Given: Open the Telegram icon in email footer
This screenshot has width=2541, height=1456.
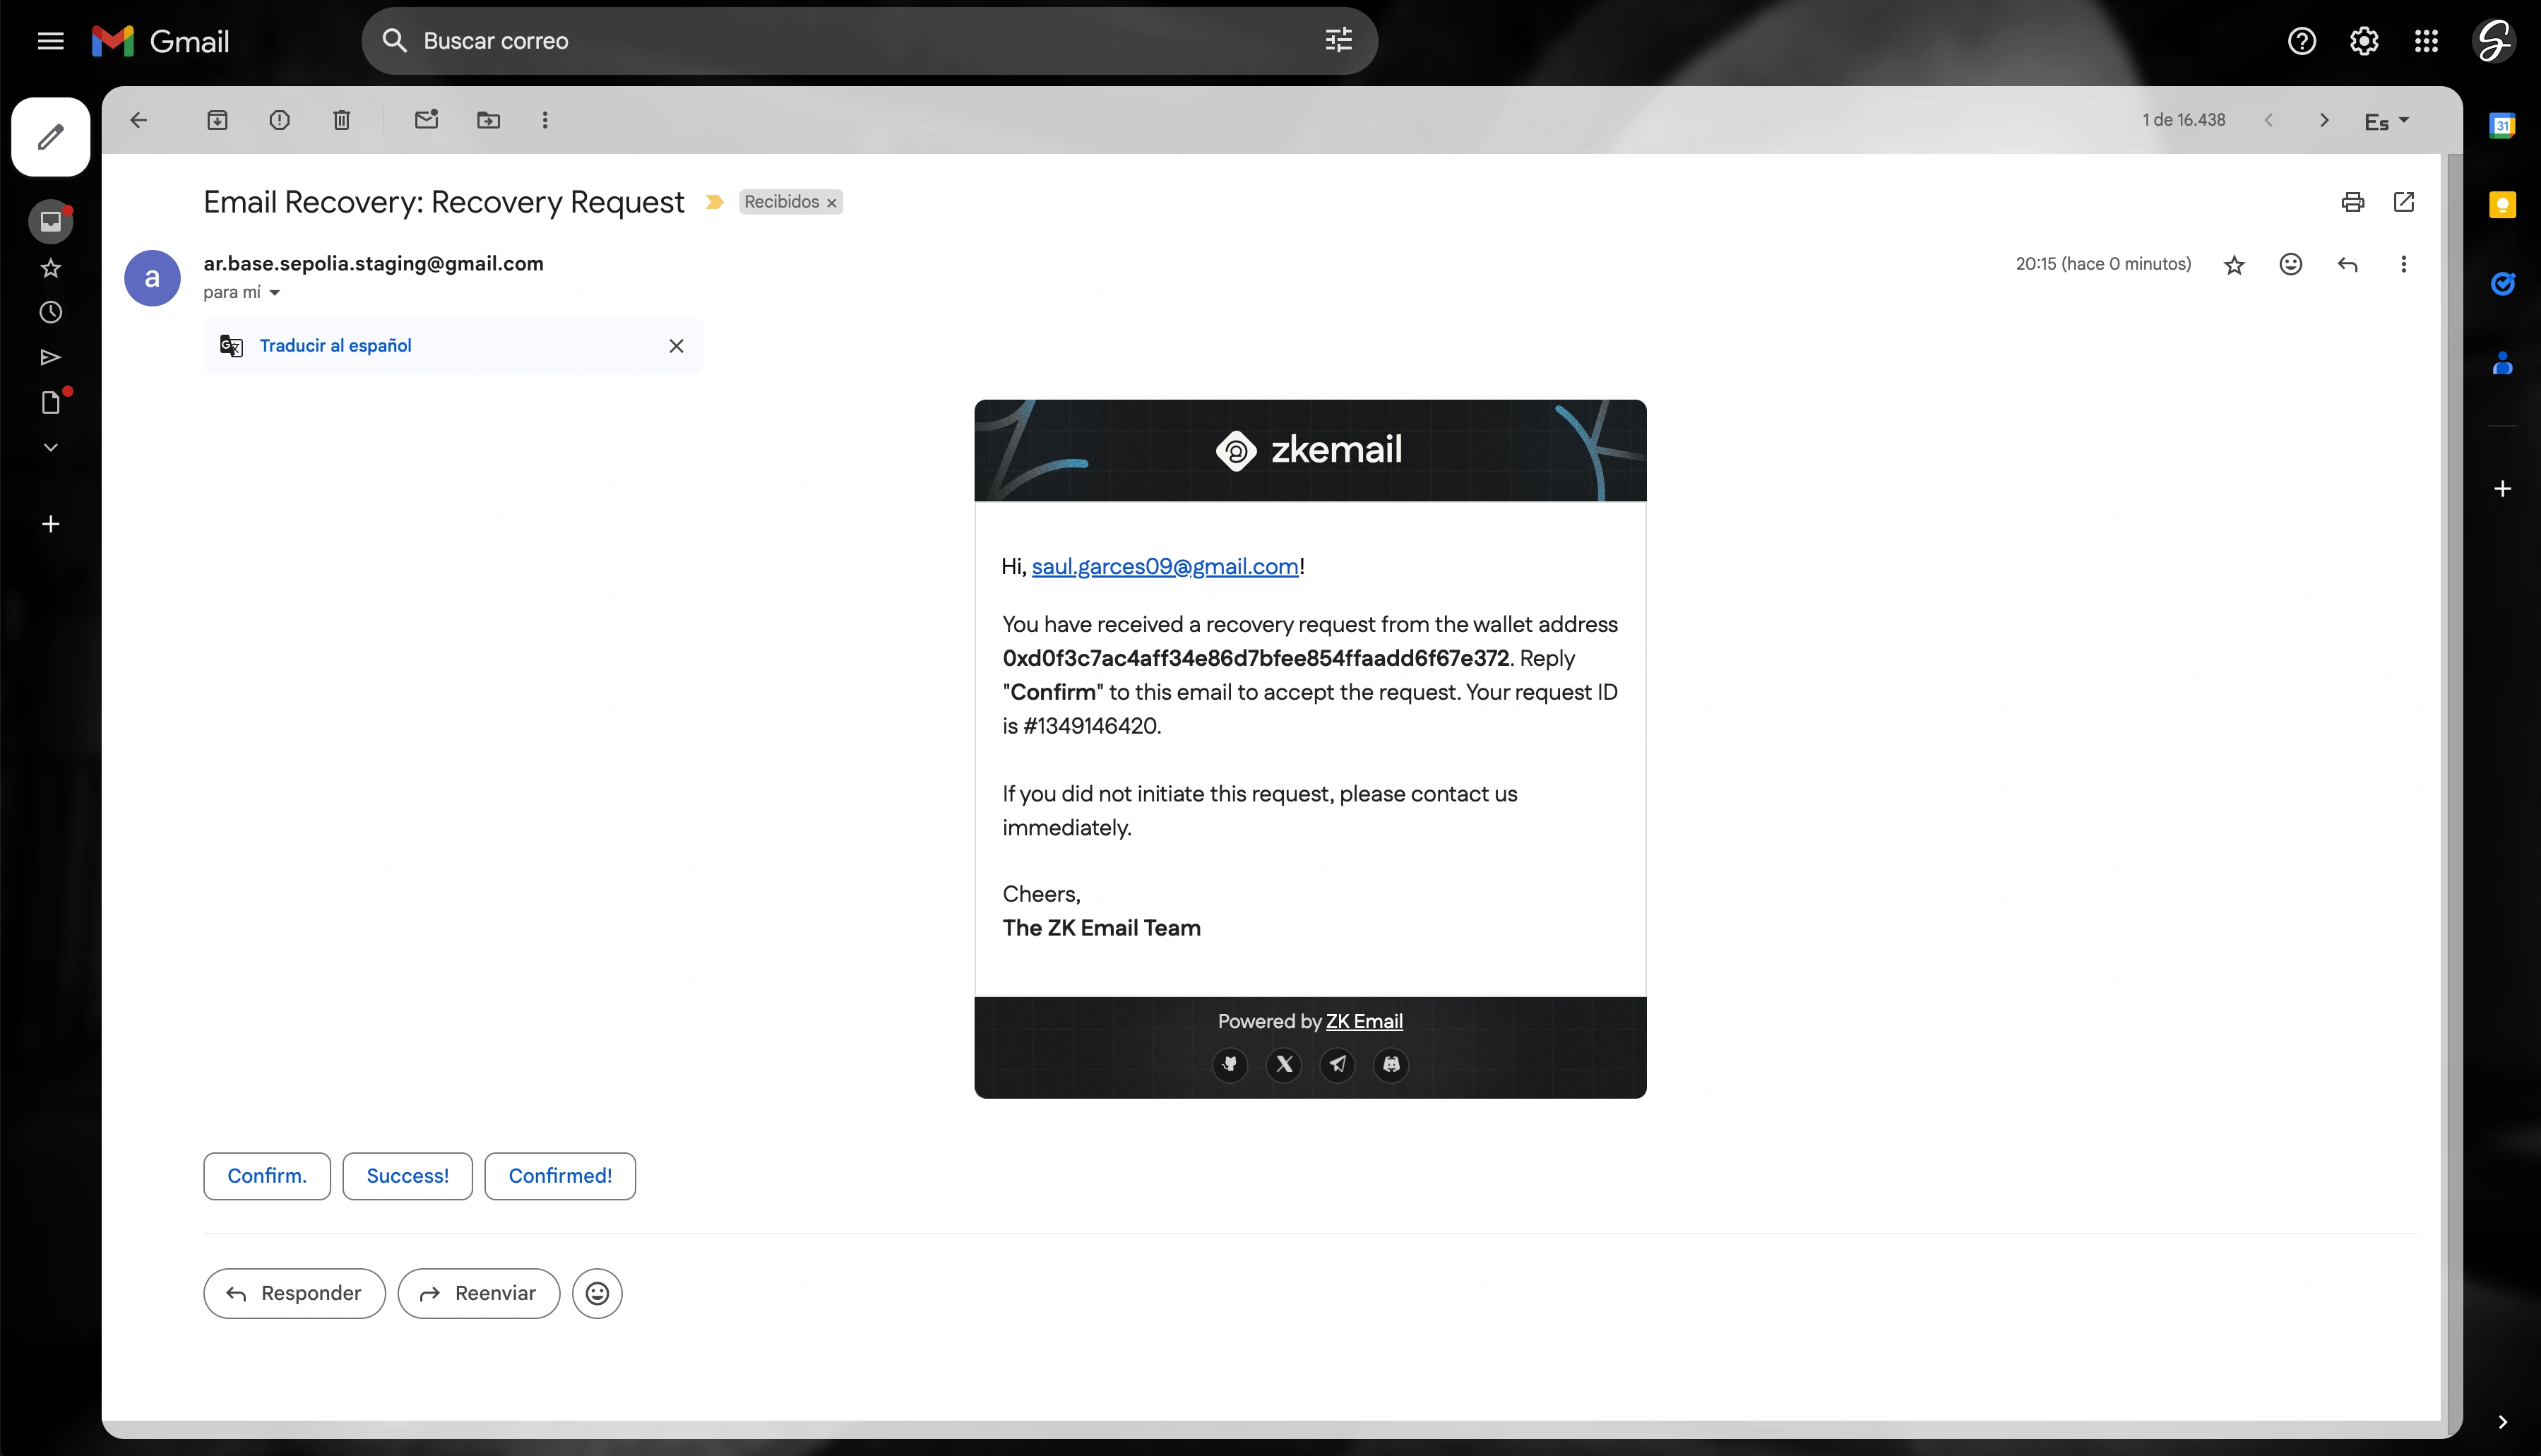Looking at the screenshot, I should [x=1337, y=1064].
